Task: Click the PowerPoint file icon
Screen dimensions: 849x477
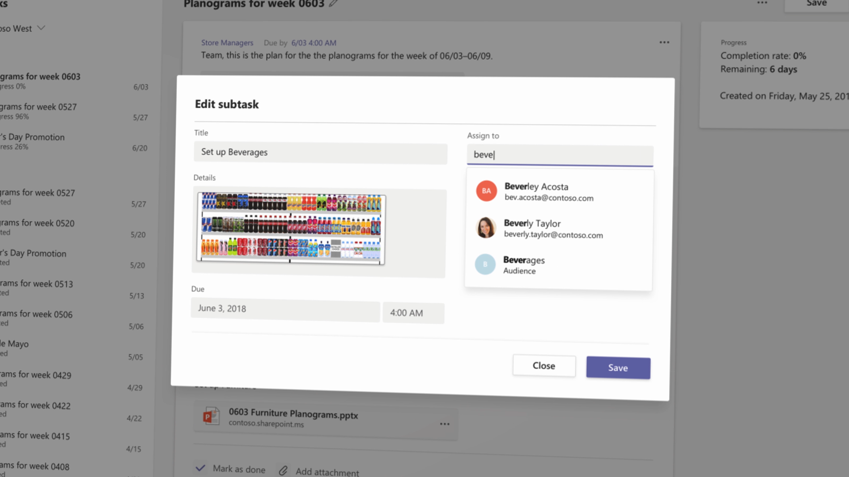Action: tap(211, 416)
